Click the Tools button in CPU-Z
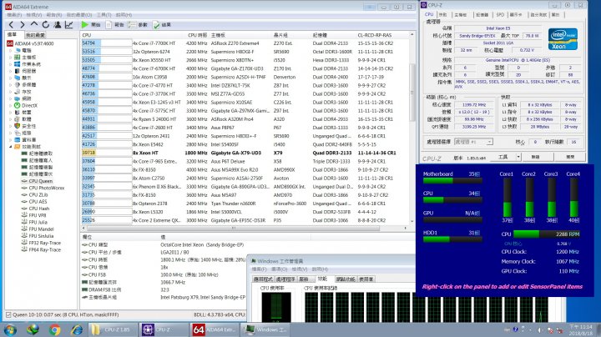The image size is (601, 337). (503, 157)
